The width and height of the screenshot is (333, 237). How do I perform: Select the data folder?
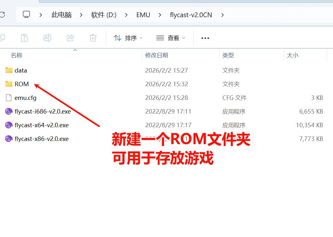(x=21, y=70)
